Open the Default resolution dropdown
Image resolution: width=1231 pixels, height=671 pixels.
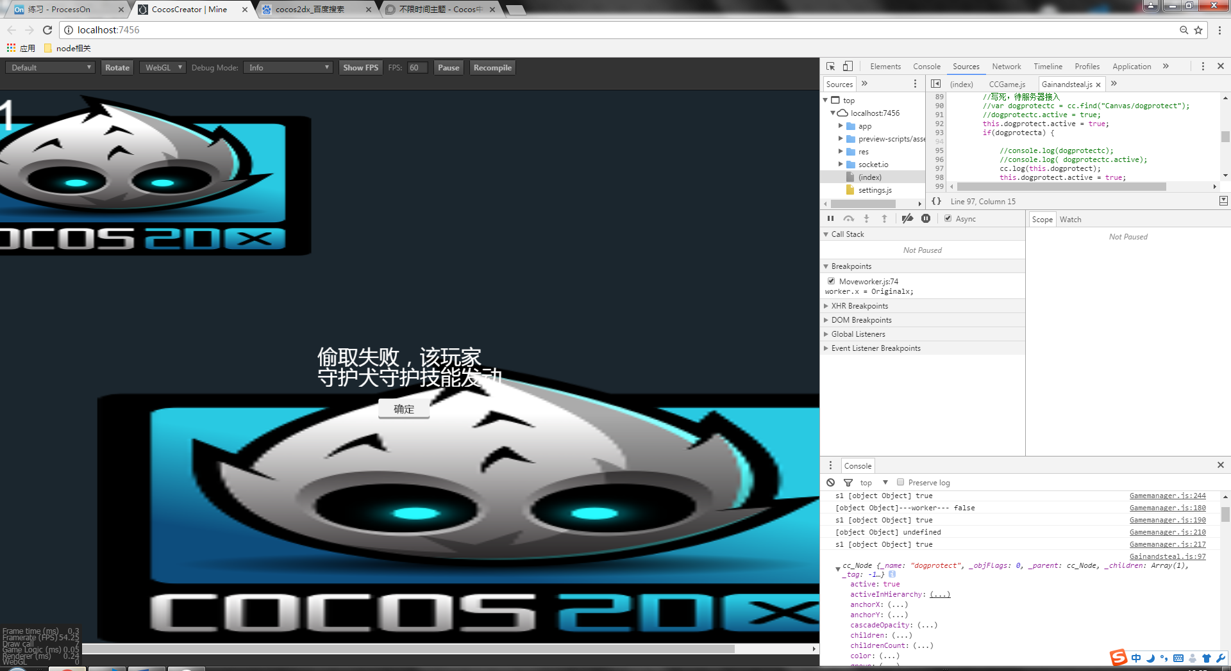click(51, 68)
